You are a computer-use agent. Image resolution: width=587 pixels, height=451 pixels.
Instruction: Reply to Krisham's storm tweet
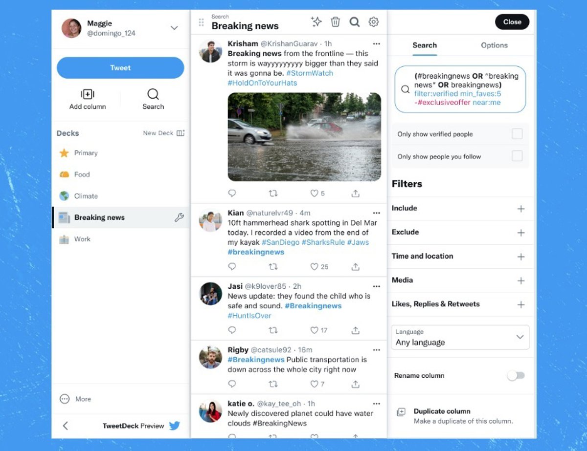(x=232, y=193)
